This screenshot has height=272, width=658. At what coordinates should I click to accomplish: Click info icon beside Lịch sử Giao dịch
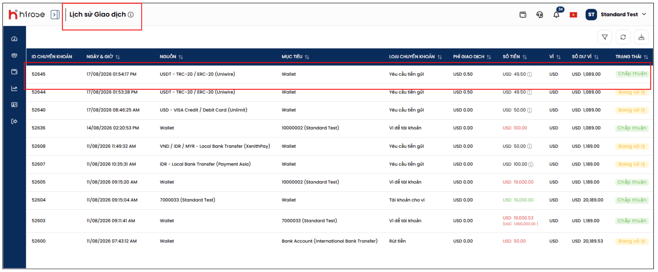pyautogui.click(x=131, y=15)
